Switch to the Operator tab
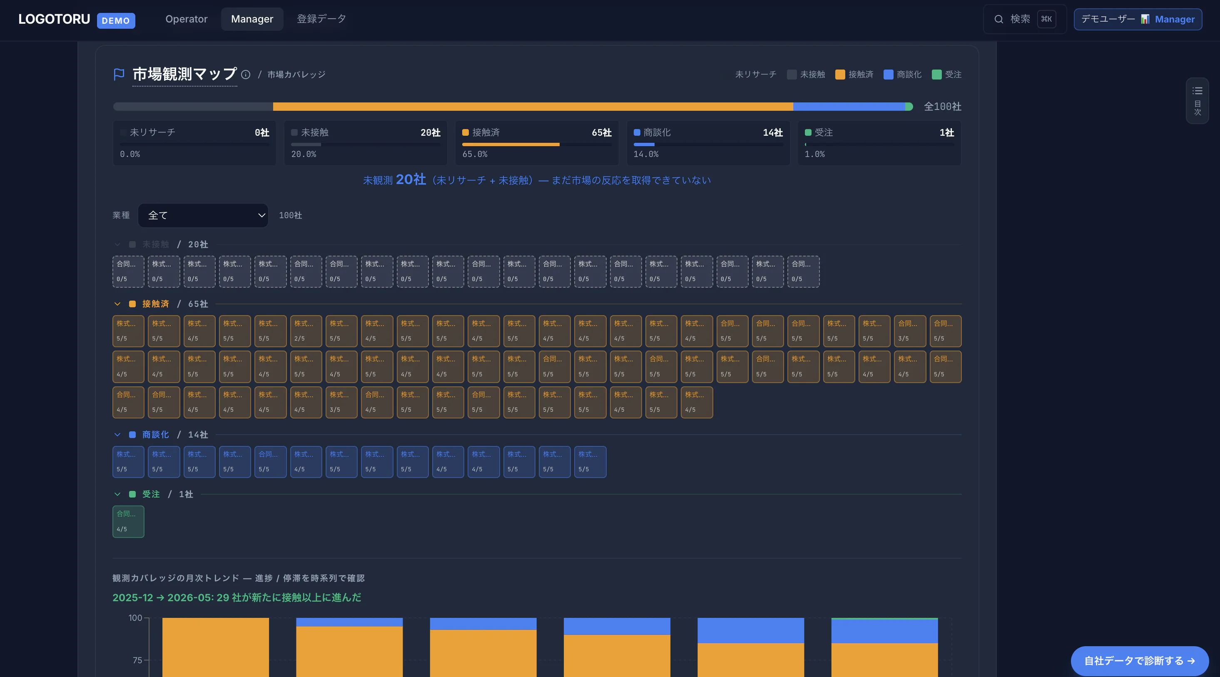 pos(186,19)
